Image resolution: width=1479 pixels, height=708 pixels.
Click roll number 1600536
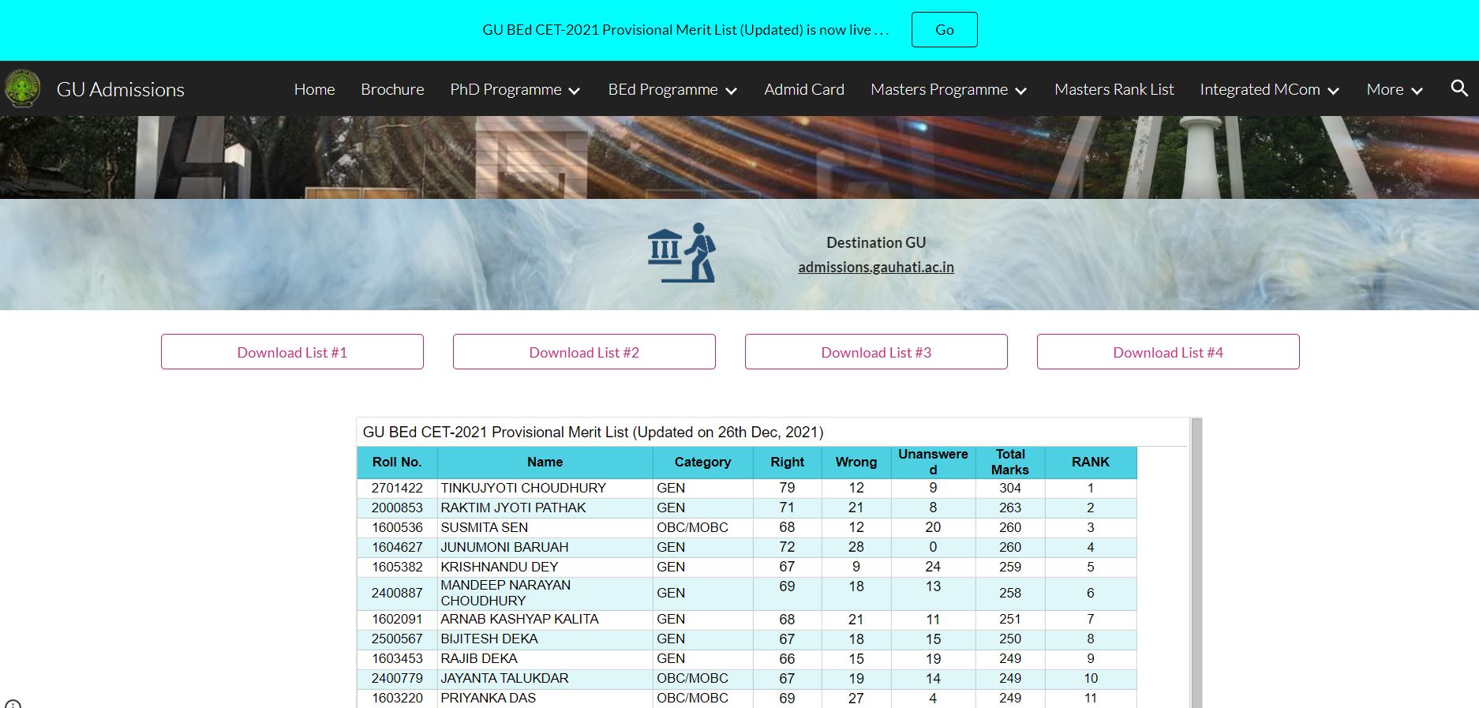(397, 527)
